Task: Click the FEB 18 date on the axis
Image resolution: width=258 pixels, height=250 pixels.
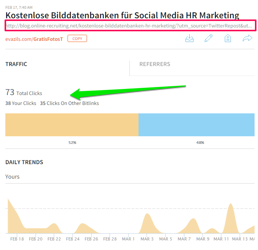Action: pos(17,239)
